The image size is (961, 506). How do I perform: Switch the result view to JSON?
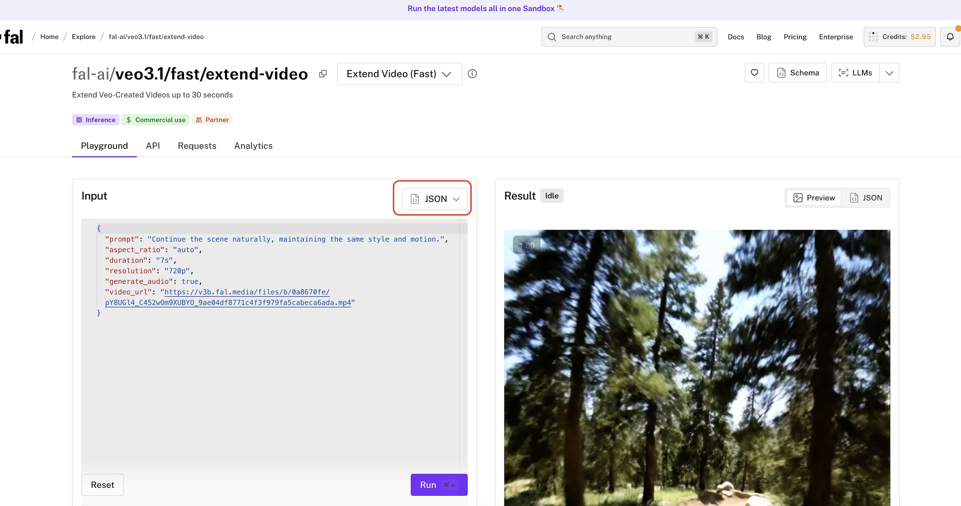[866, 198]
